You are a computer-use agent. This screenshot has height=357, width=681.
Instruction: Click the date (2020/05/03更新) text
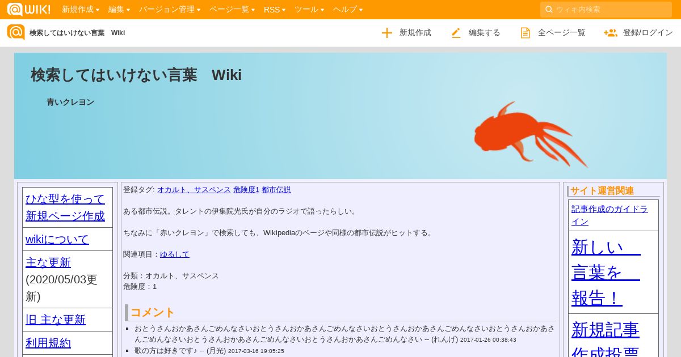61,288
